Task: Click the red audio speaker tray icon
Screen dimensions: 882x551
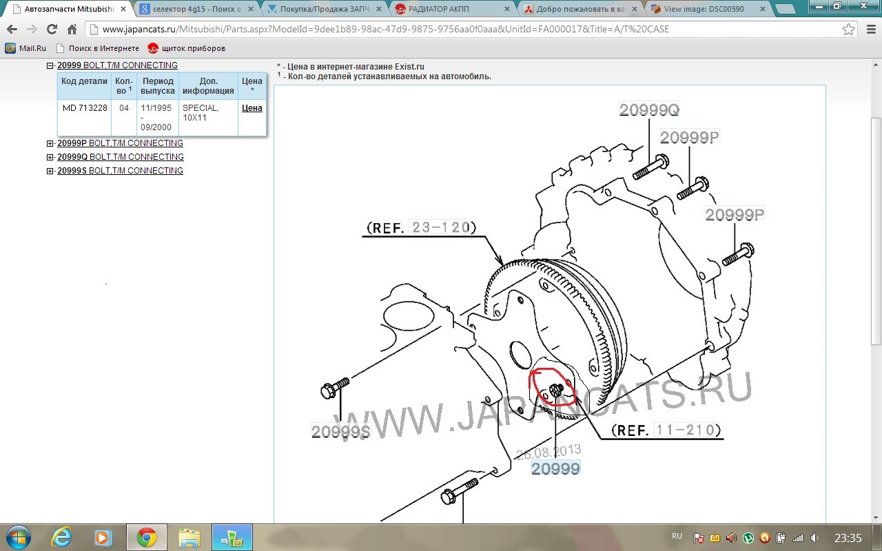Action: pos(732,538)
